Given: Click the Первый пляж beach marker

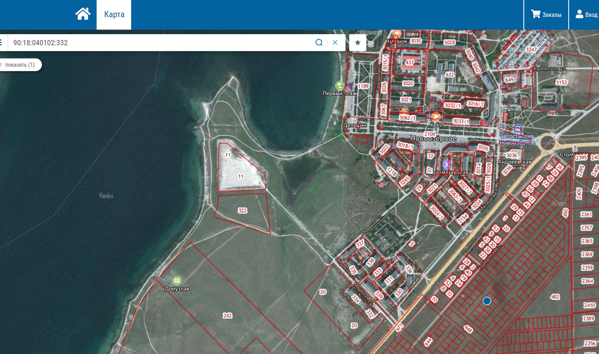Looking at the screenshot, I should [x=339, y=85].
